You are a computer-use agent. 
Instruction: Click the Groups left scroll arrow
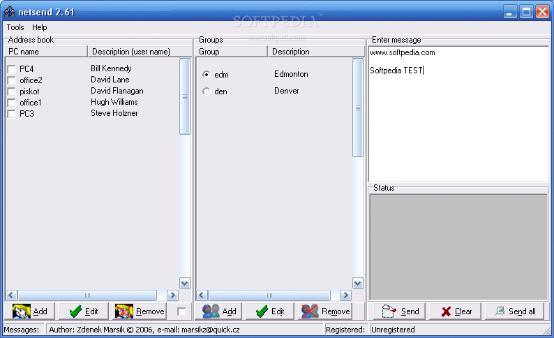pyautogui.click(x=202, y=295)
